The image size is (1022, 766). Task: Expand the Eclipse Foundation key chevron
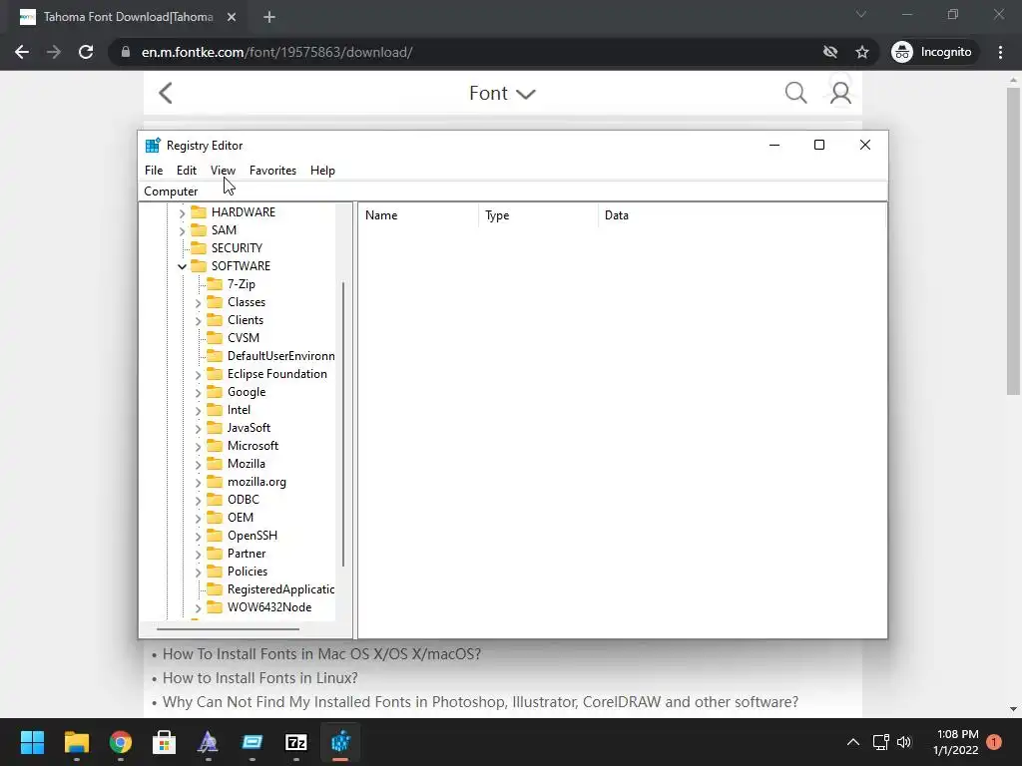[199, 375]
